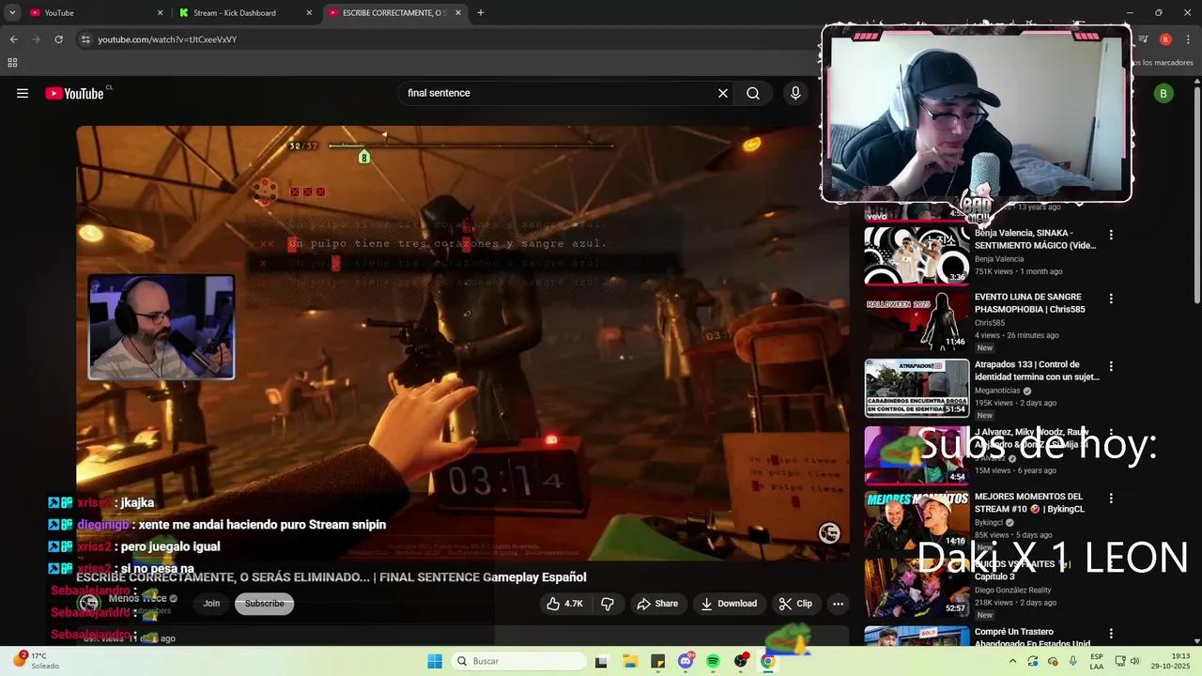Viewport: 1202px width, 676px height.
Task: Download the video
Action: pyautogui.click(x=729, y=604)
